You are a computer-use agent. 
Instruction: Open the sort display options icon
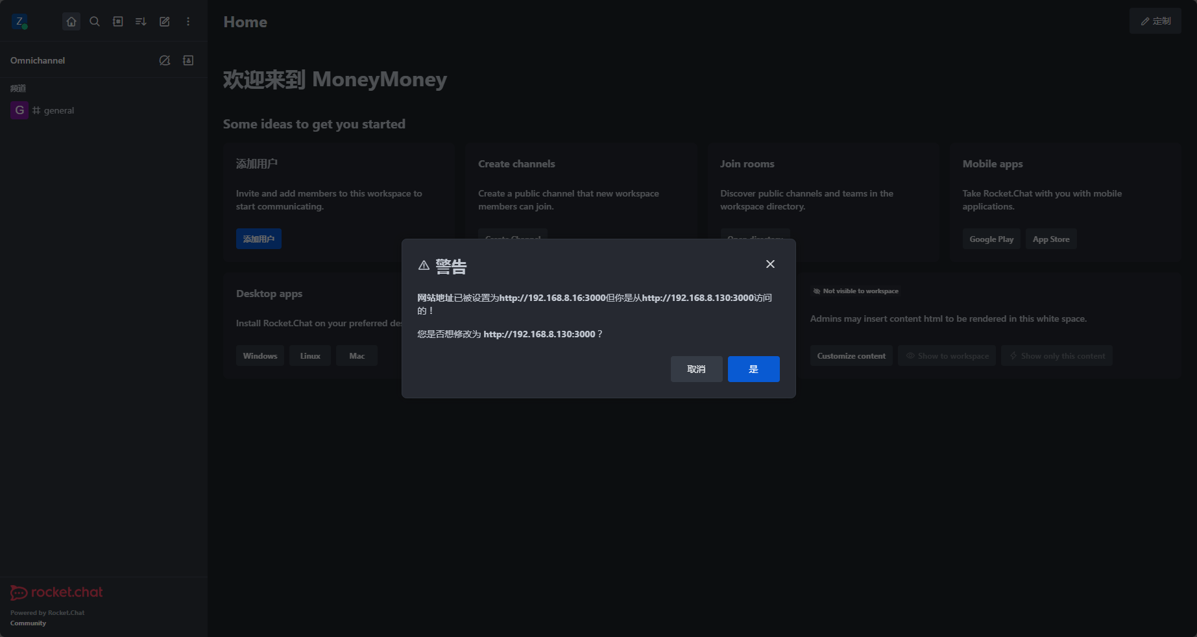tap(141, 21)
